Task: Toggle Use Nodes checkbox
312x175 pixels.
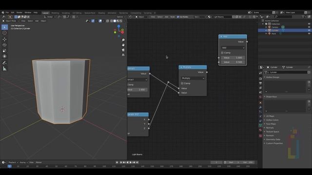Action: pos(178,17)
